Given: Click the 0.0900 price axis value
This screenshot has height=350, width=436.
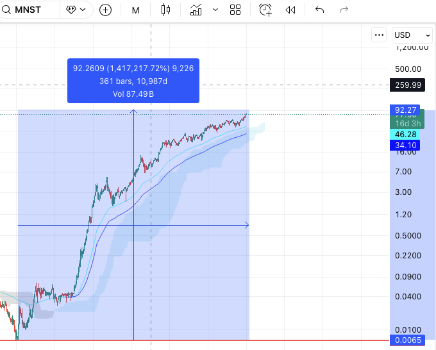Looking at the screenshot, I should pyautogui.click(x=408, y=277).
